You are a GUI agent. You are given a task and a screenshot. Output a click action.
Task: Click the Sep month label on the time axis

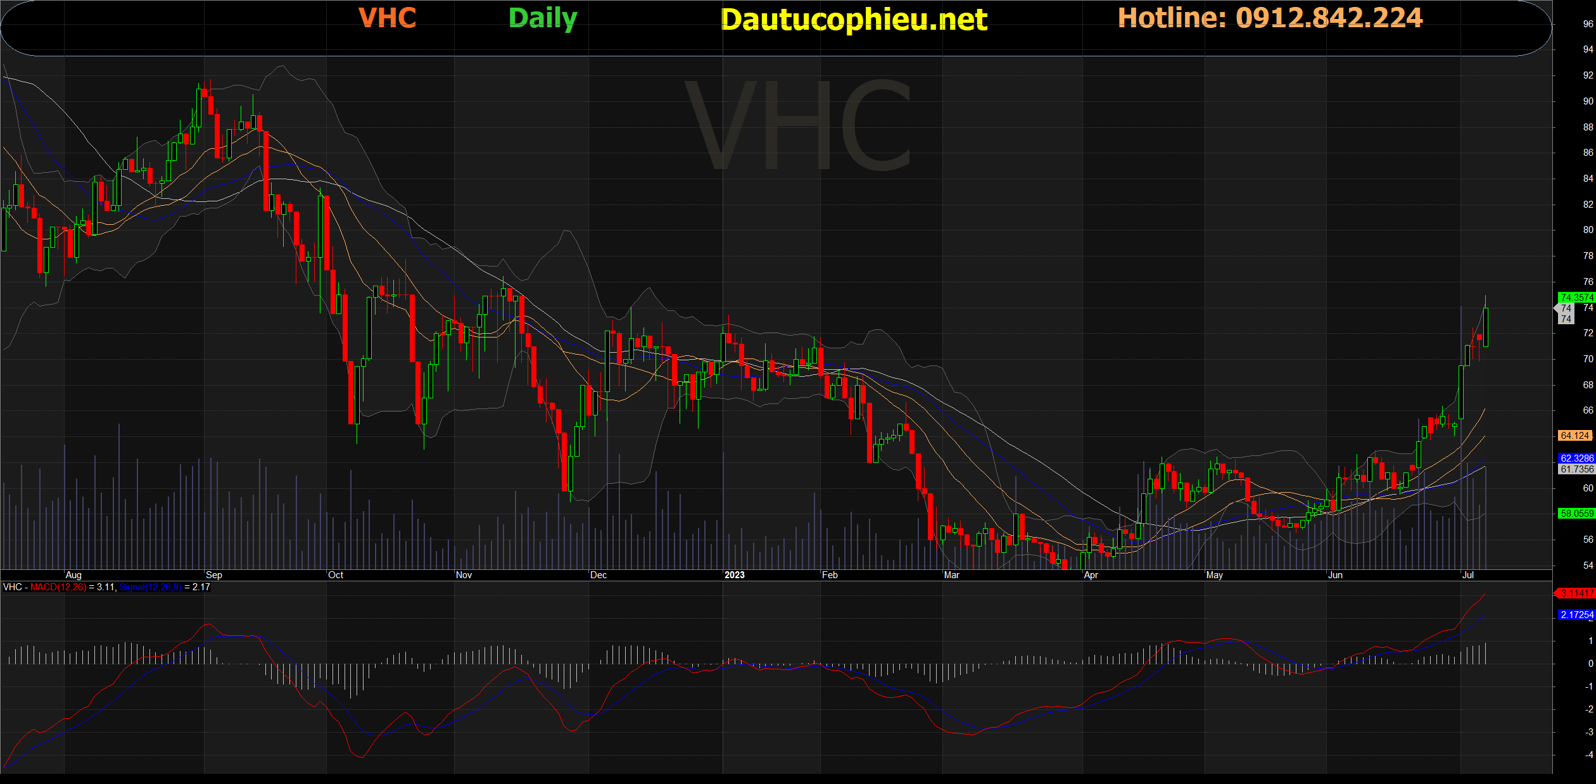pyautogui.click(x=214, y=575)
